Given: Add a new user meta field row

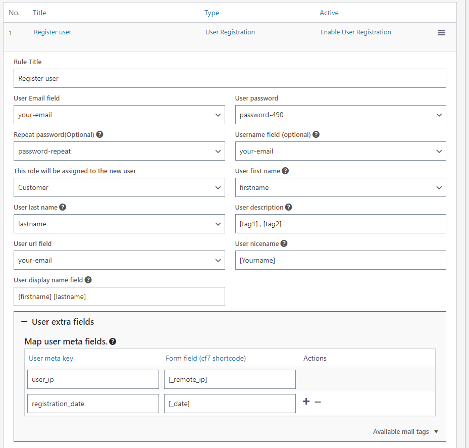Looking at the screenshot, I should 306,402.
